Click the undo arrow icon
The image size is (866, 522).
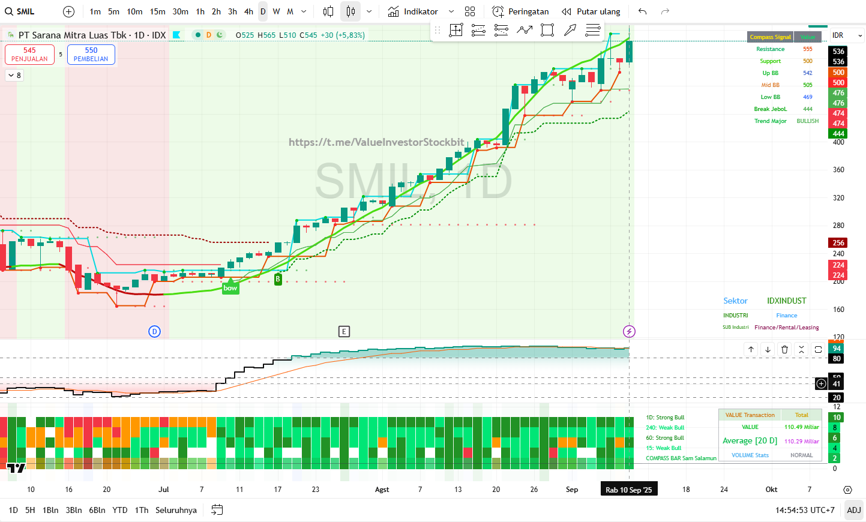643,11
